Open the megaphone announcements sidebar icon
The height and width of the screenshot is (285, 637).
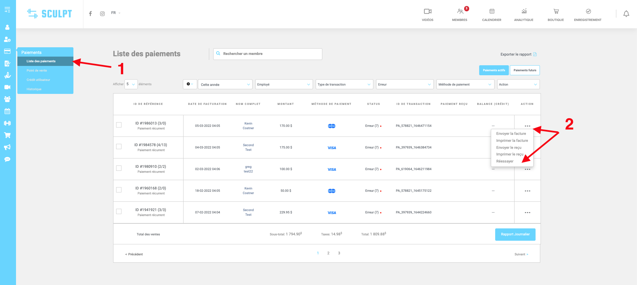click(7, 147)
